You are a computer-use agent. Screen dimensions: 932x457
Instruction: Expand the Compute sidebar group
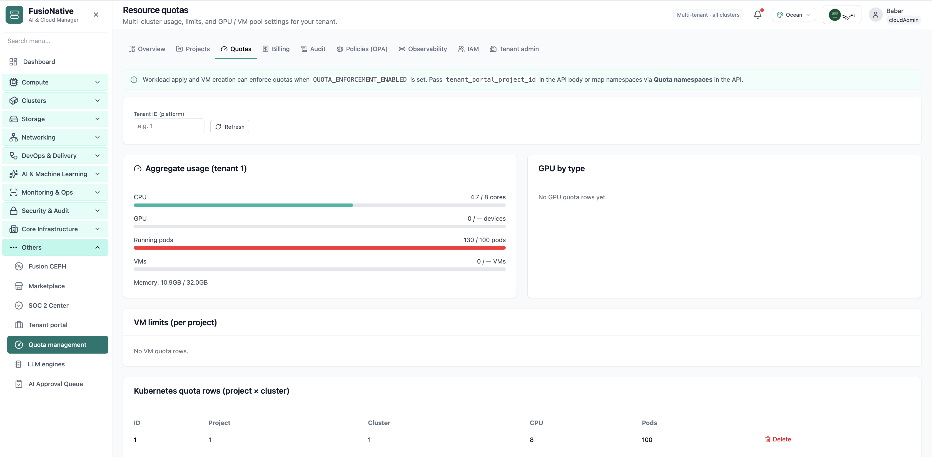pos(55,83)
